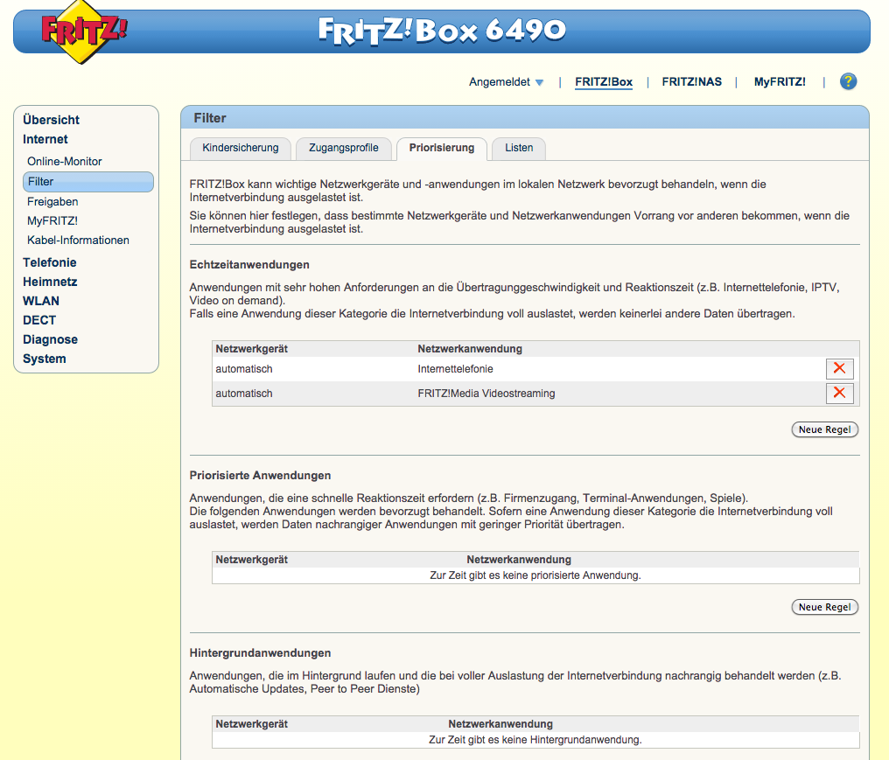
Task: Click the FRITZ!Media Videostreaming table entry
Action: click(486, 394)
